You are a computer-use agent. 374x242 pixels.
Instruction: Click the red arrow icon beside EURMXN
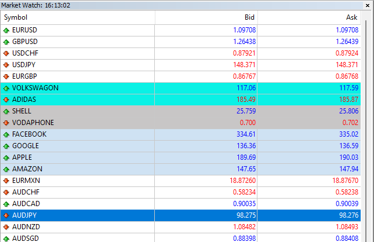[x=6, y=181]
